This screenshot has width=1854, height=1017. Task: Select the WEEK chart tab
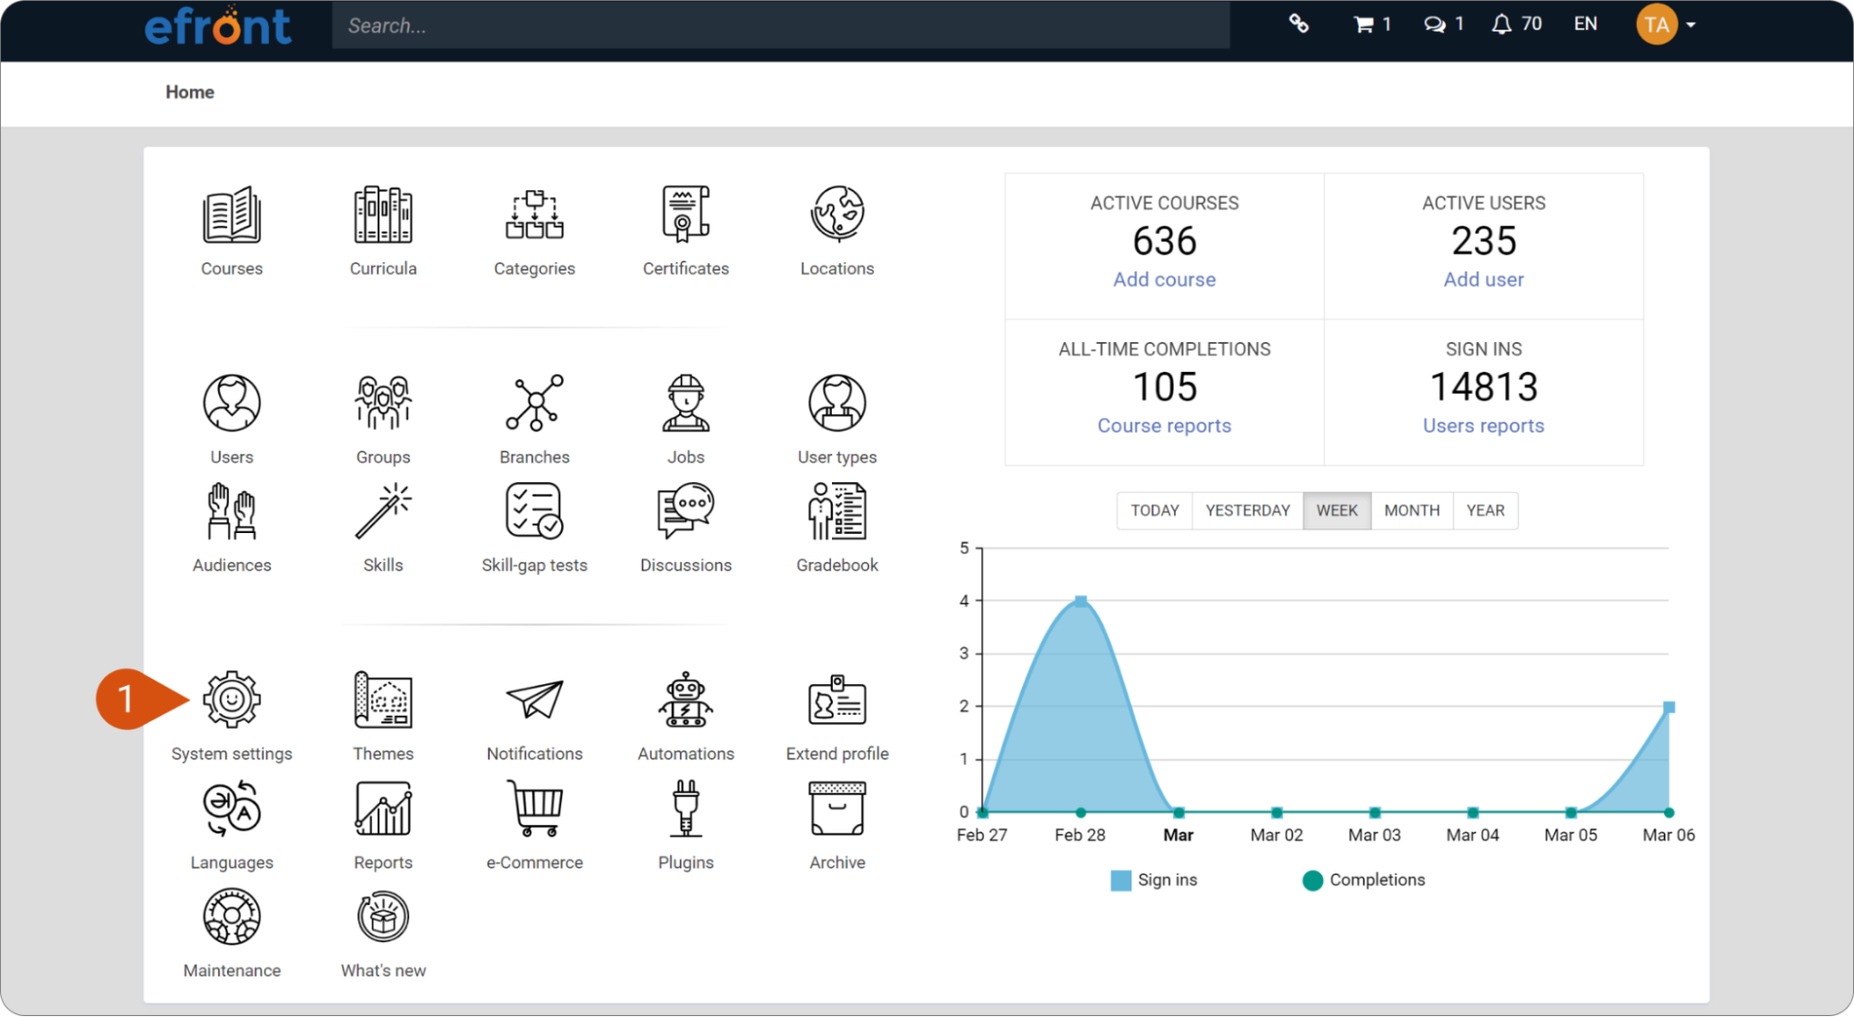[1336, 511]
